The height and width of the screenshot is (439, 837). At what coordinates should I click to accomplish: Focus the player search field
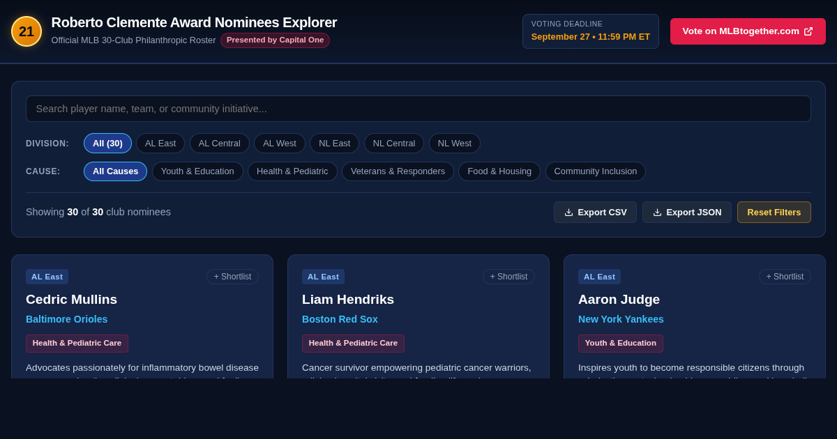pos(418,109)
